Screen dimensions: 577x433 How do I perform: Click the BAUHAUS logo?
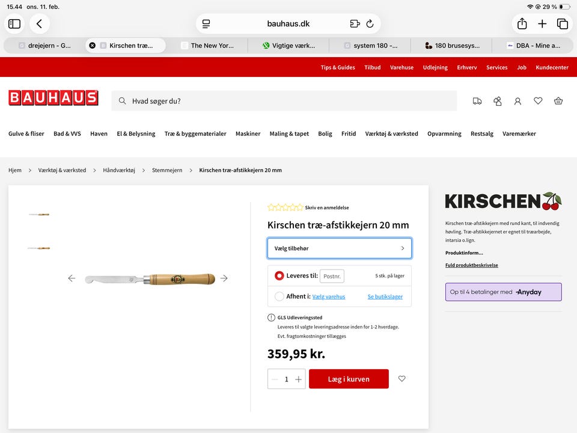(53, 98)
